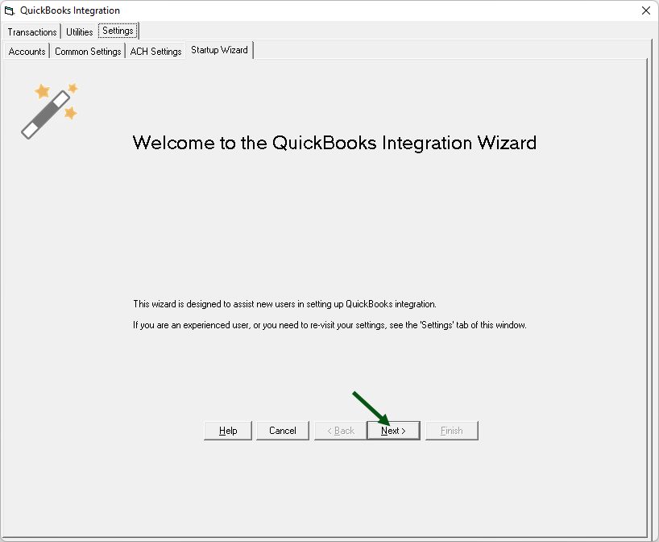Close the QuickBooks Integration window
The width and height of the screenshot is (659, 542).
click(646, 10)
